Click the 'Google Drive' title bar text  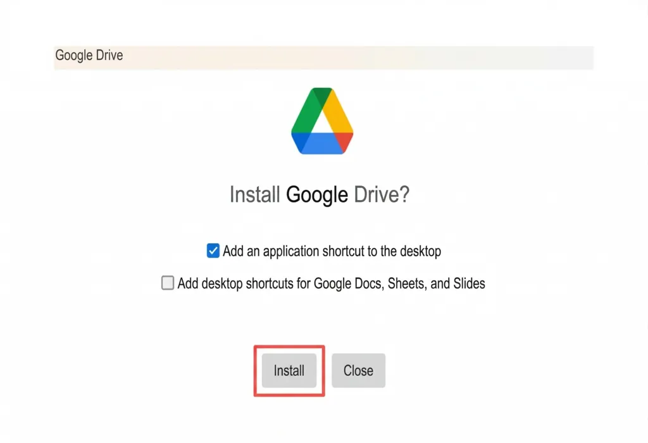[x=89, y=55]
